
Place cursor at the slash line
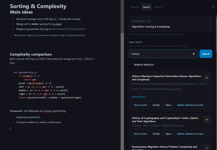coord(10,128)
